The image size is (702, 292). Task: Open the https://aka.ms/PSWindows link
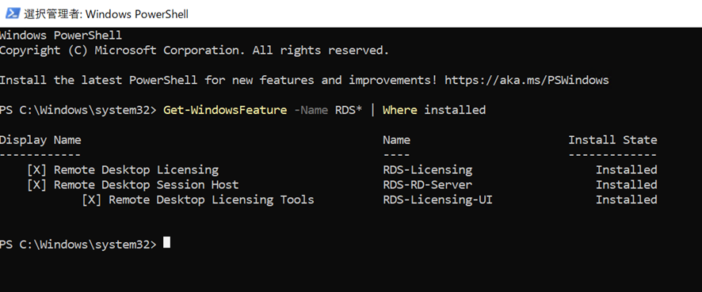[526, 81]
